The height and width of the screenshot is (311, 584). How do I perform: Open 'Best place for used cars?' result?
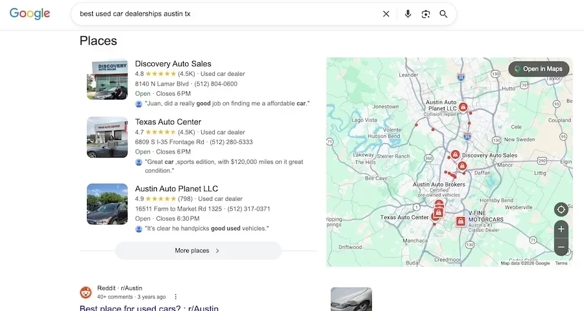coord(149,308)
